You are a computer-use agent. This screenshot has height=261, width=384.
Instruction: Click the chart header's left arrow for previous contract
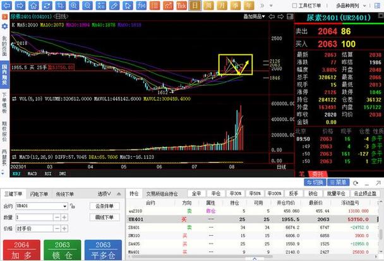pos(272,16)
